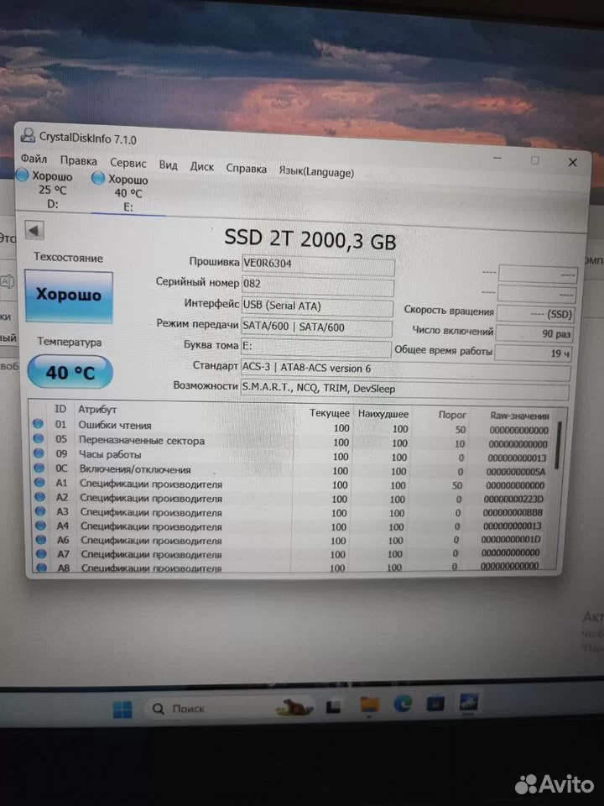Select the Включения/отключения row
This screenshot has width=604, height=806.
point(293,470)
